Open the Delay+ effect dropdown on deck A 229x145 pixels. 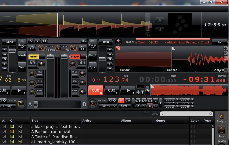click(7, 106)
